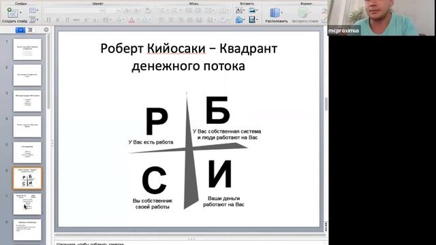Image resolution: width=436 pixels, height=245 pixels.
Task: Select slide 1 thumbnail
Action: tap(27, 50)
